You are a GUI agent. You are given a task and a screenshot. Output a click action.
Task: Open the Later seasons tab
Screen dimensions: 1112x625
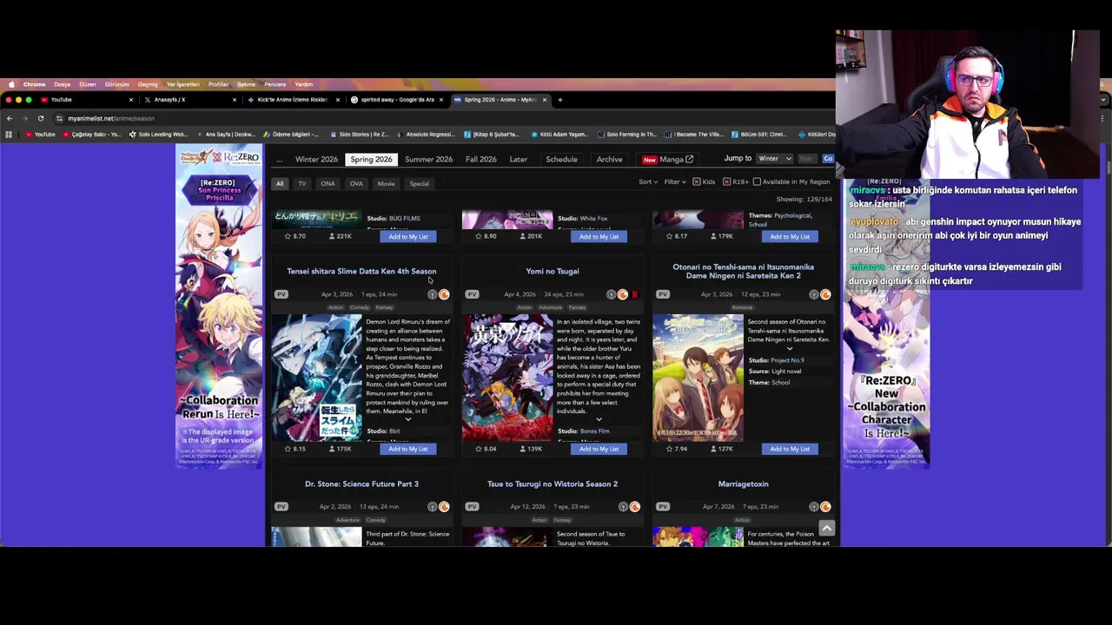[x=518, y=160]
